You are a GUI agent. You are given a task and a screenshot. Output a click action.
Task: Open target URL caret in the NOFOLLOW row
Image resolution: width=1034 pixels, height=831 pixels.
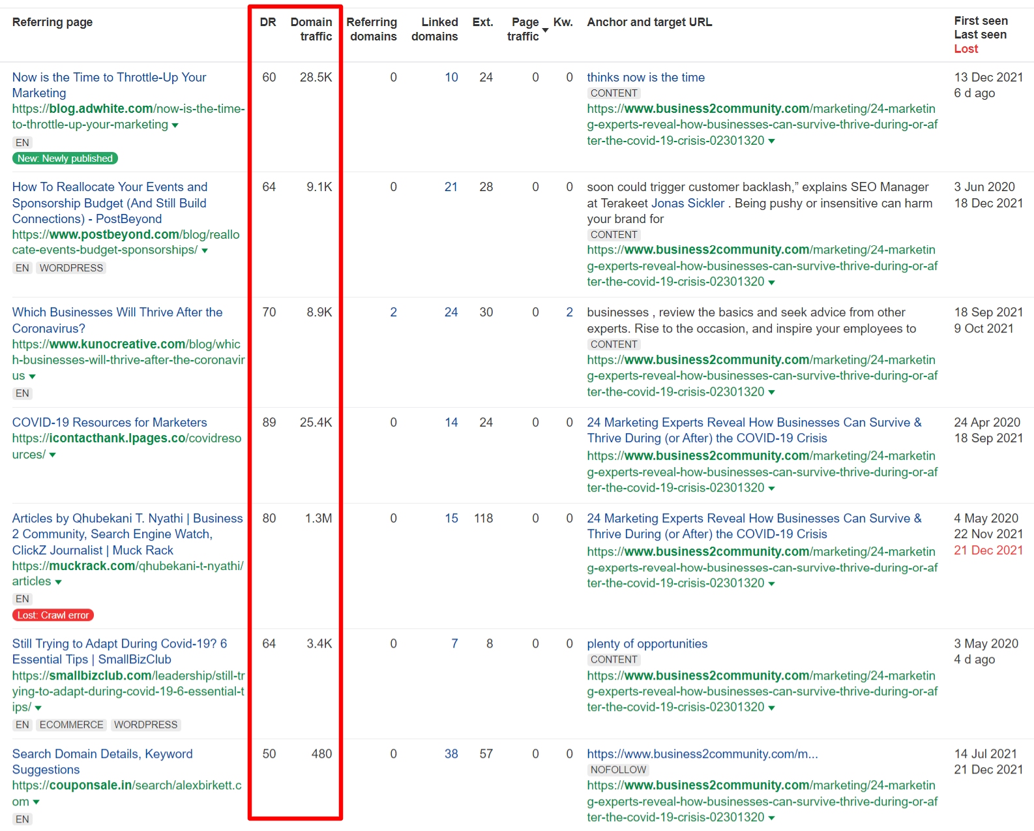[772, 818]
